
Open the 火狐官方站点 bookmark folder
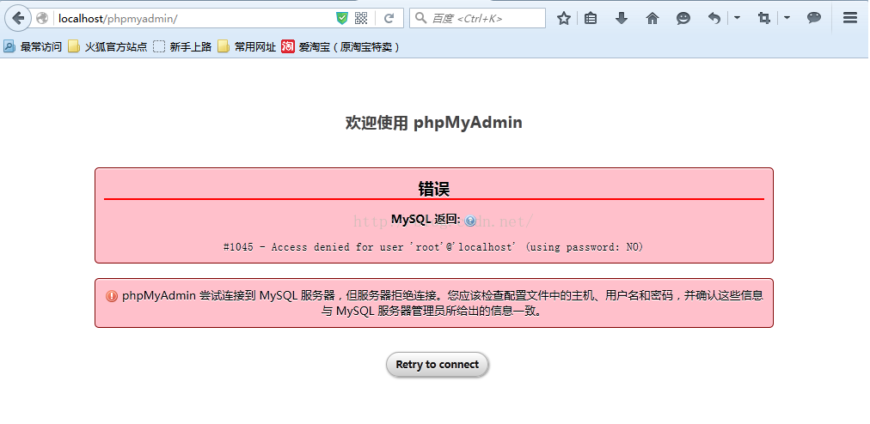[107, 47]
